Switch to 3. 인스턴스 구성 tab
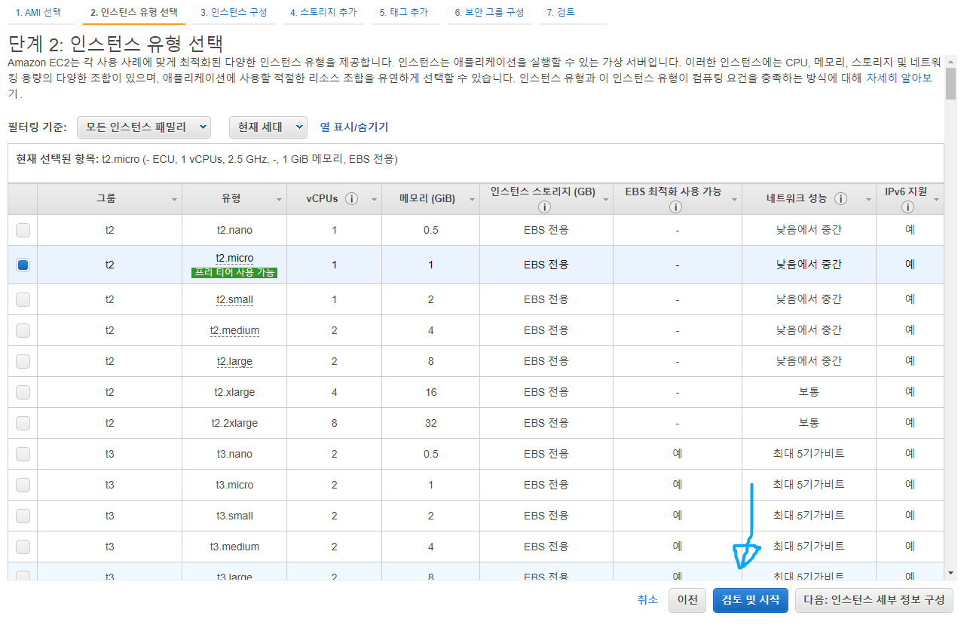964x628 pixels. [x=234, y=13]
